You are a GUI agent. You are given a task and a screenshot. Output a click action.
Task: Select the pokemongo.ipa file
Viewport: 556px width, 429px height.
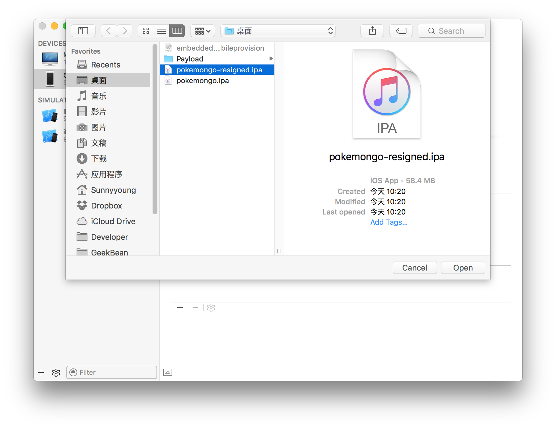click(202, 81)
